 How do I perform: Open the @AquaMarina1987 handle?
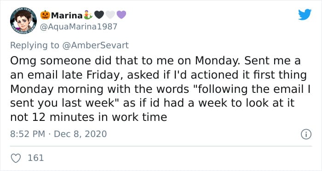click(79, 27)
